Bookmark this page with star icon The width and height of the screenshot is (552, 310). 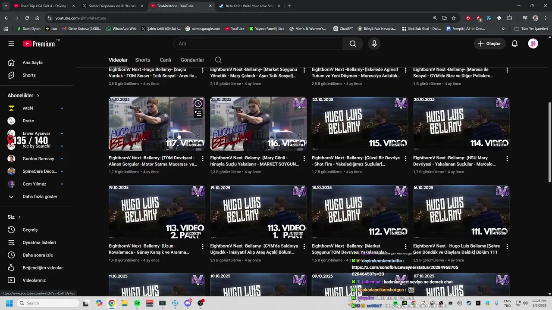(x=454, y=18)
